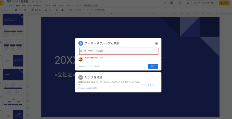
Task: Click the link icon beside リンクを取得
Action: point(81,77)
